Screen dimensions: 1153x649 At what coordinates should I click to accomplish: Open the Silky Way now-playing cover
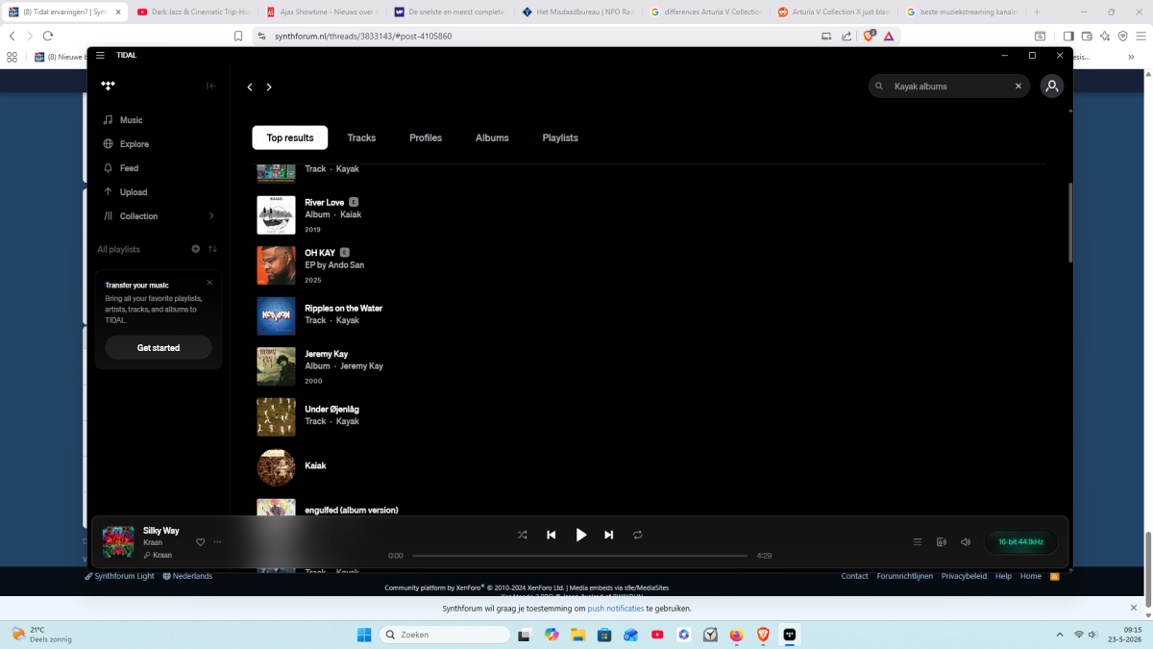[118, 542]
